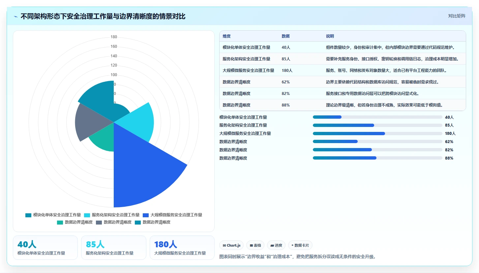Click the 表格 tag

255,245
